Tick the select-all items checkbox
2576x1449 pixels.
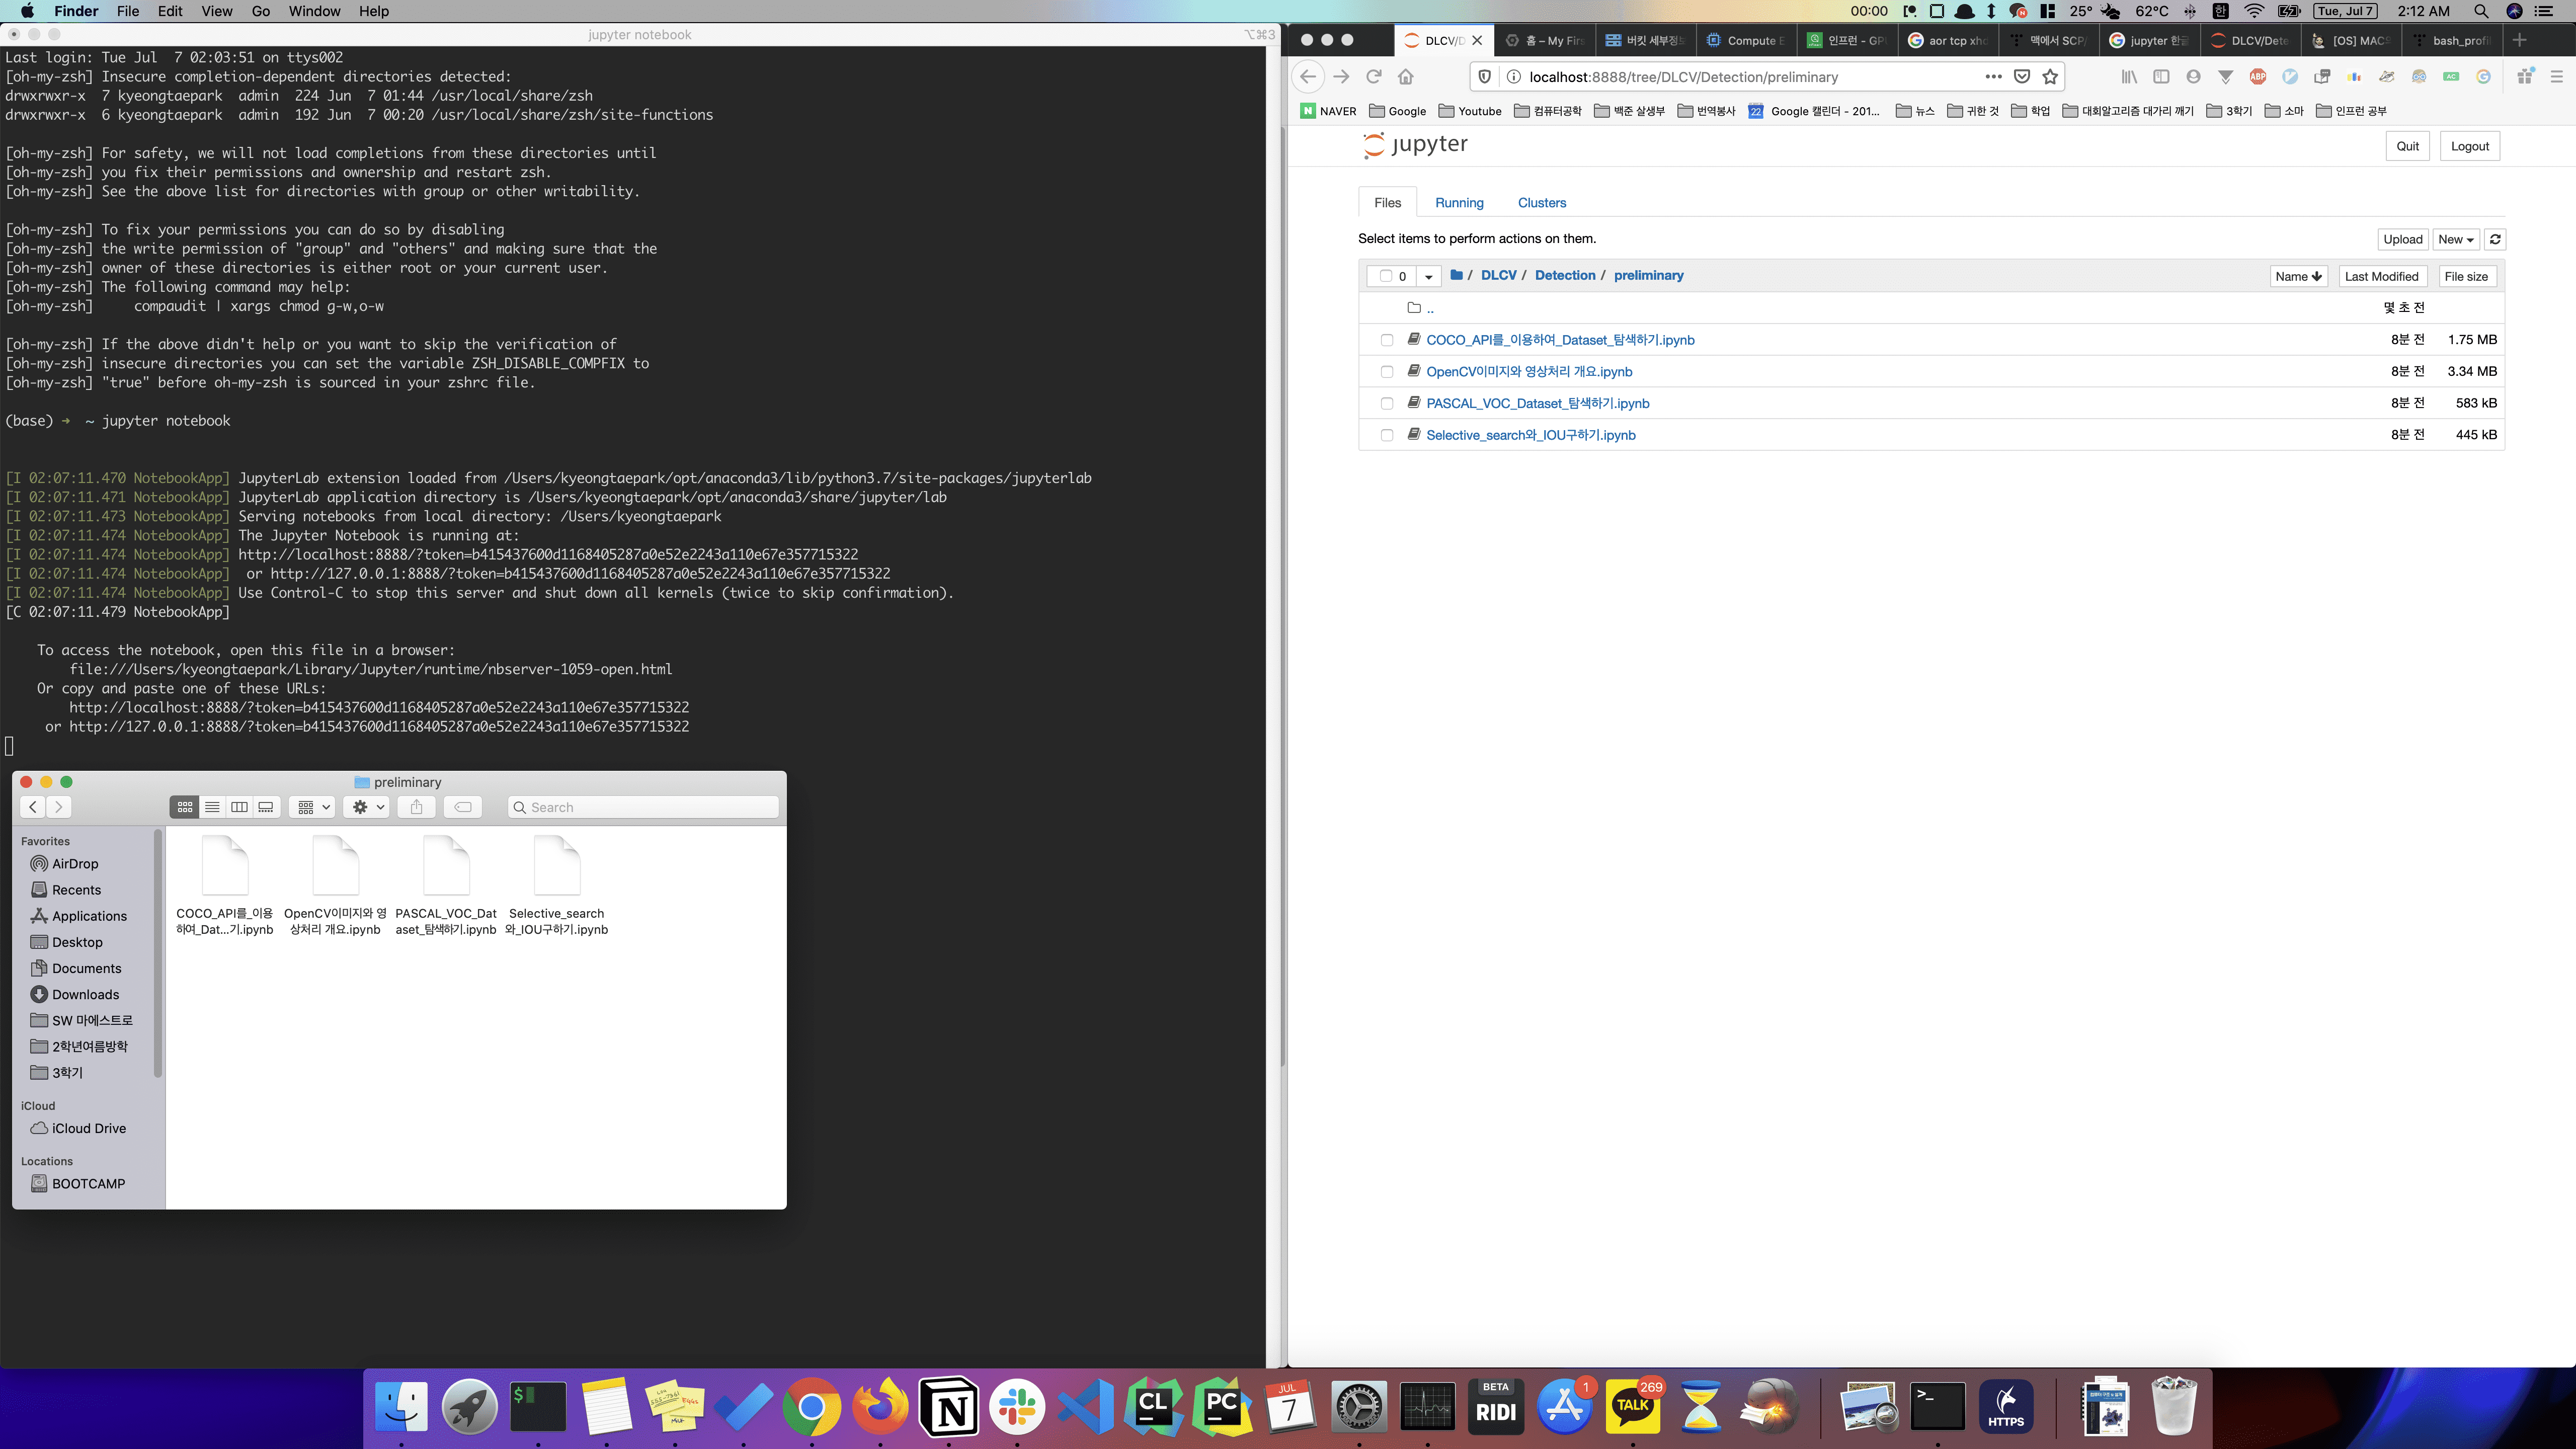tap(1385, 276)
